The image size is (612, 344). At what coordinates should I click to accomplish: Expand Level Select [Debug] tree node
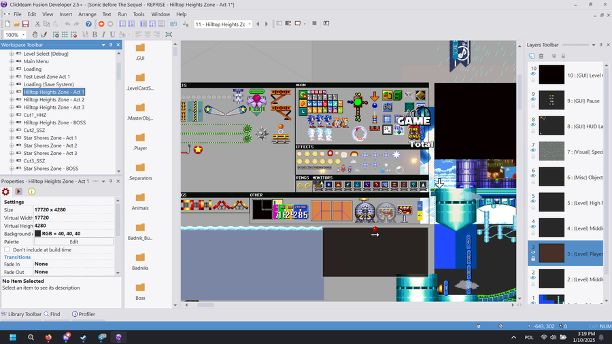pyautogui.click(x=12, y=54)
